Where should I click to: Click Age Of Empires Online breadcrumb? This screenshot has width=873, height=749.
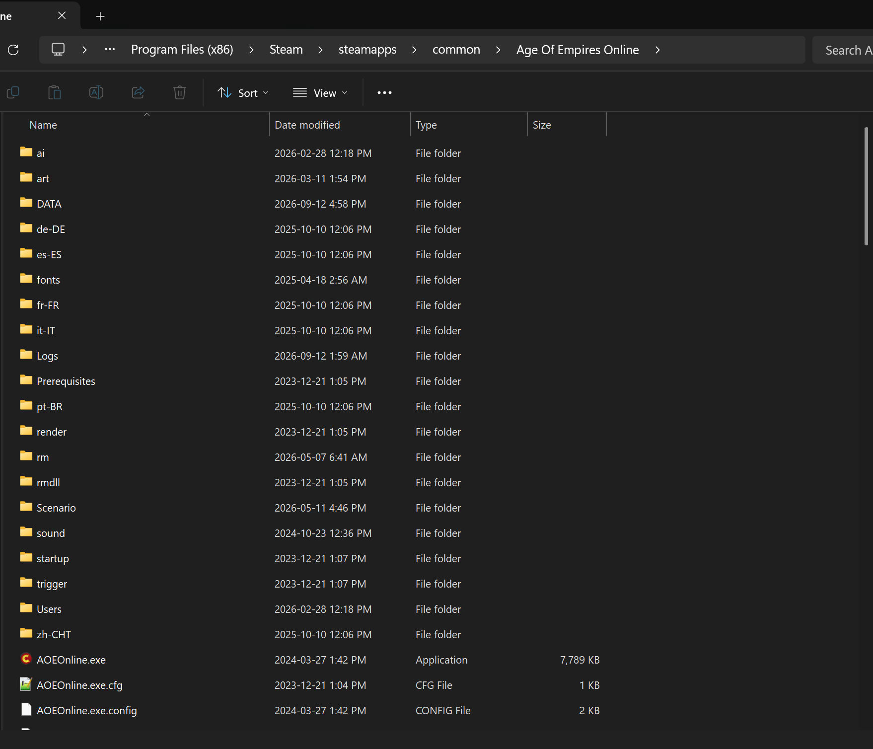(578, 50)
